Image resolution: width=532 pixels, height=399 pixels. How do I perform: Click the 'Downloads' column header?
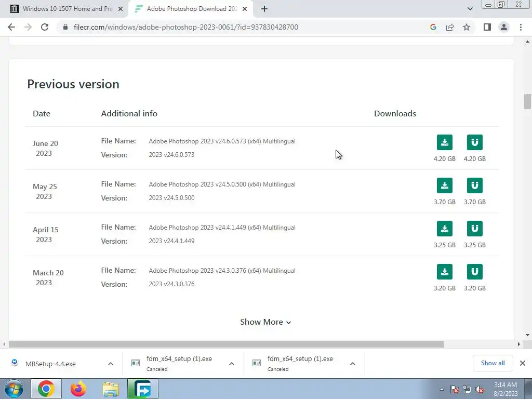click(395, 113)
